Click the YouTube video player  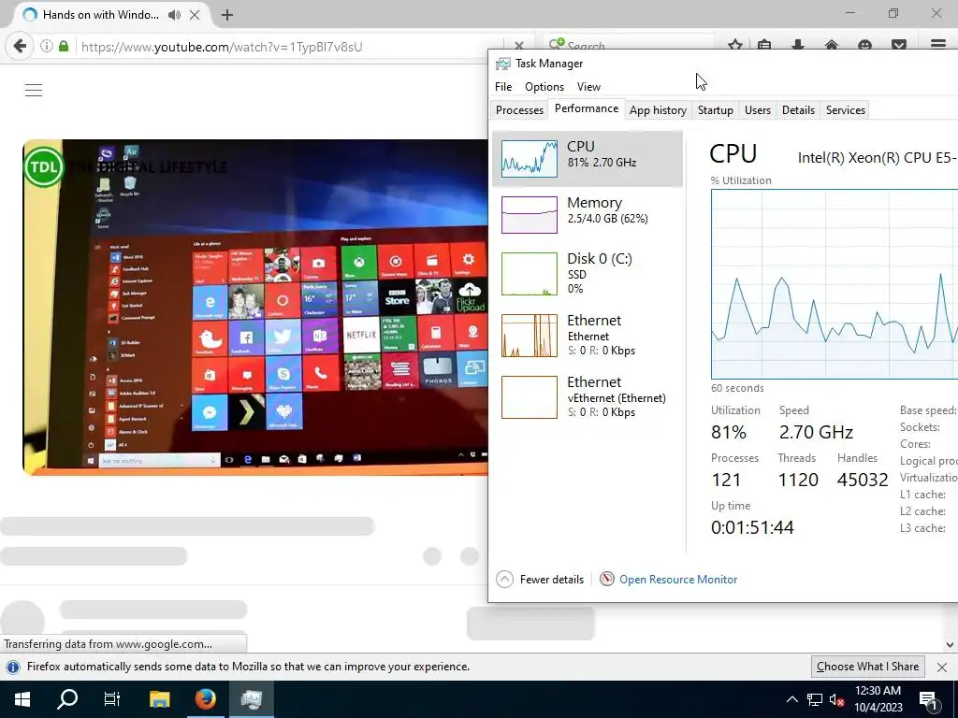point(255,307)
